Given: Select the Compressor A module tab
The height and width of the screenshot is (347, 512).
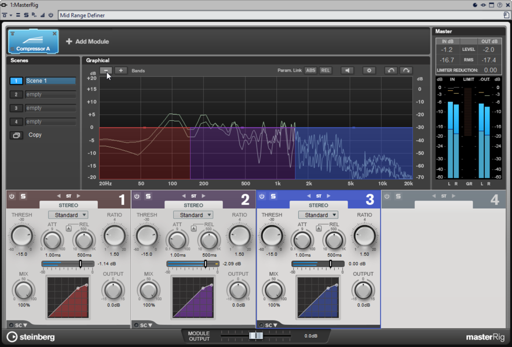Looking at the screenshot, I should pyautogui.click(x=34, y=42).
